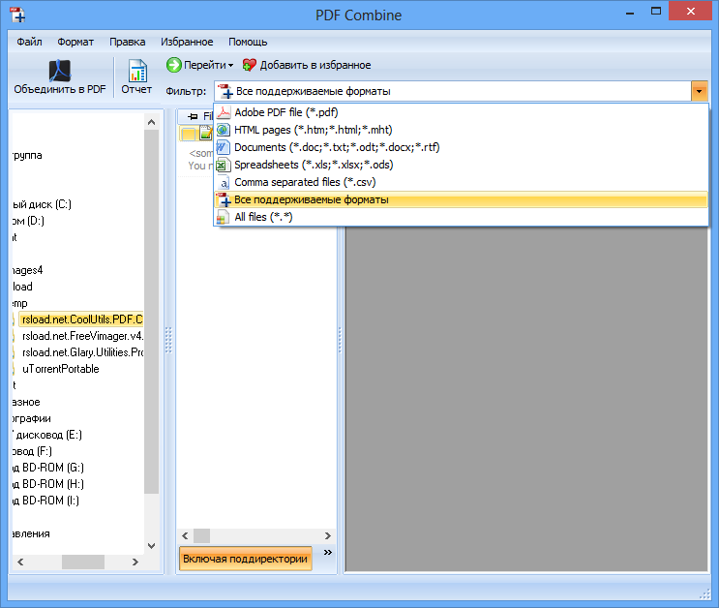Open the Файл menu
719x608 pixels.
29,42
